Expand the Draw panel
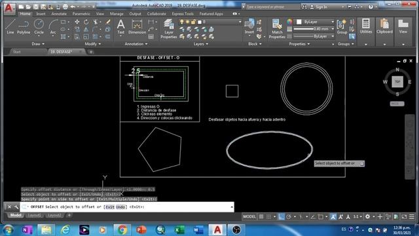This screenshot has height=236, width=419. 38,44
